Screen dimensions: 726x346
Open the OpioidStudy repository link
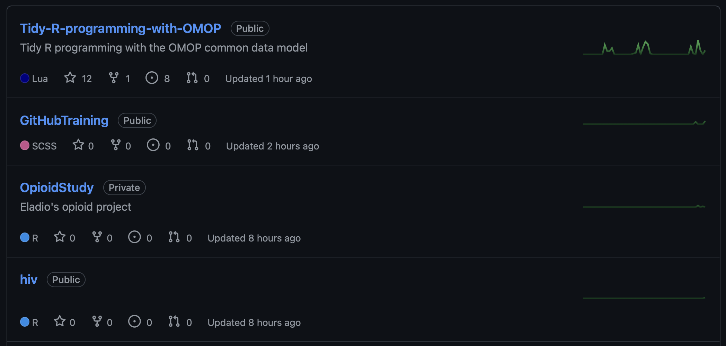point(57,188)
